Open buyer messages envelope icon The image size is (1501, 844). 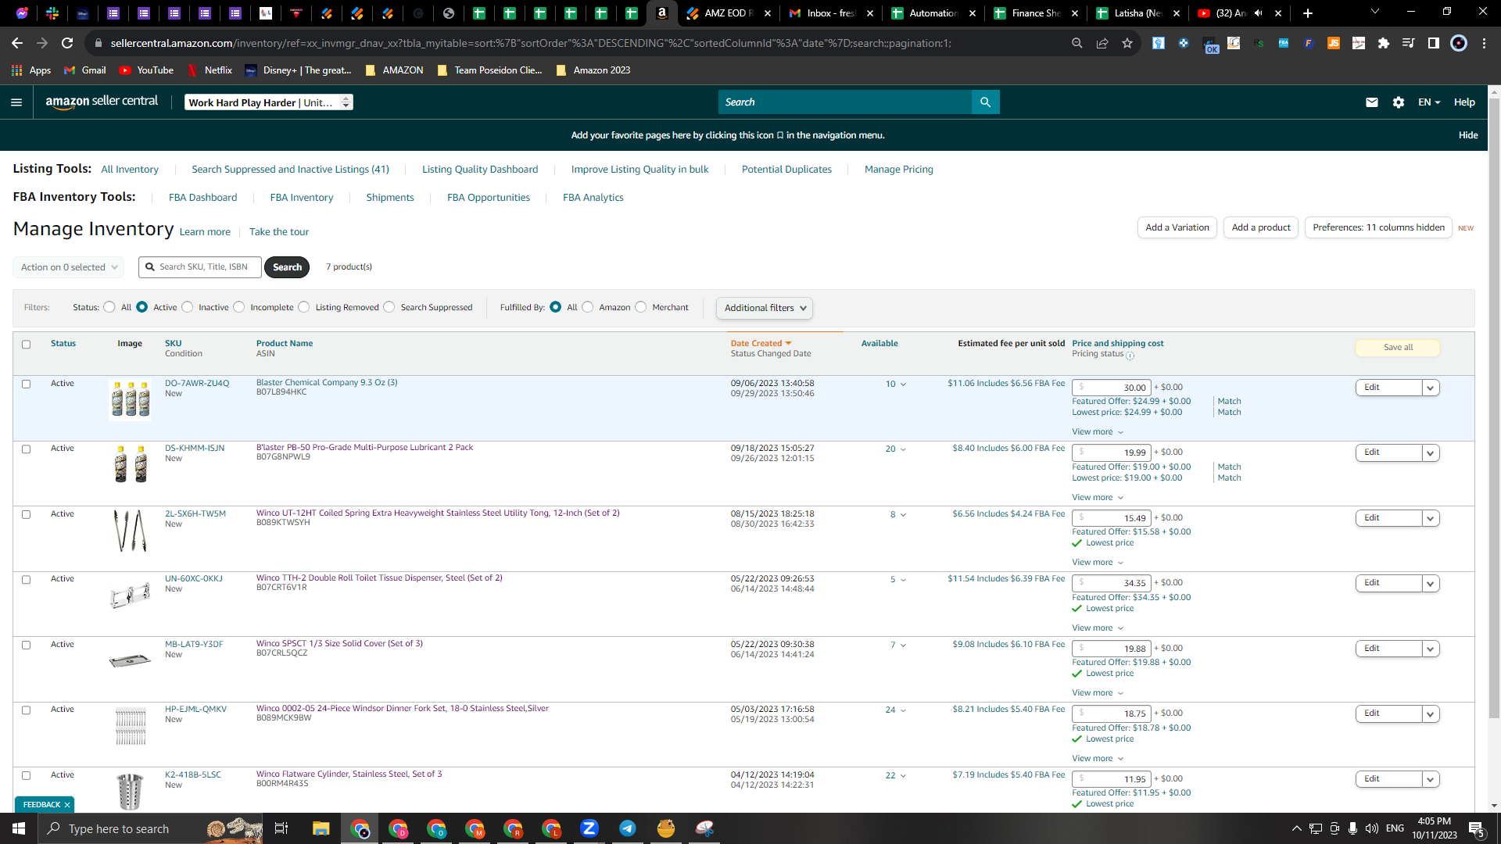[1372, 102]
